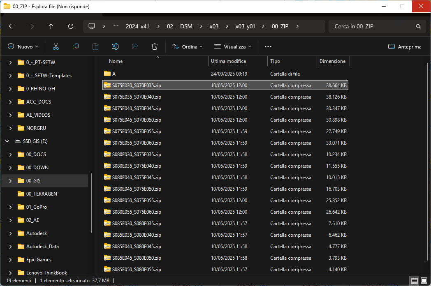
Task: Open the Visualizza menu
Action: pos(232,46)
